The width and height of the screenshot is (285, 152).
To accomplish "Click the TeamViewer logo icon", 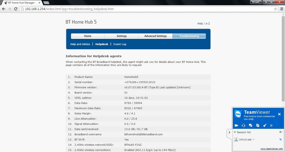I will [238, 114].
